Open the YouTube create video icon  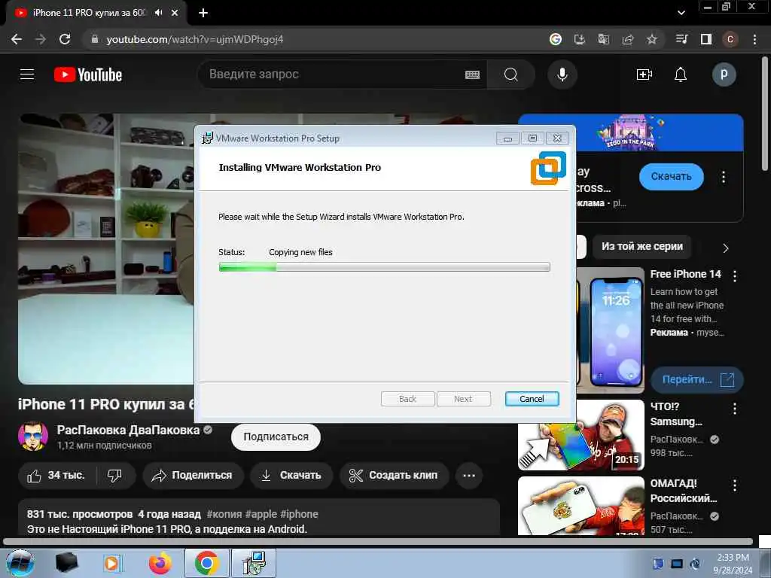645,75
